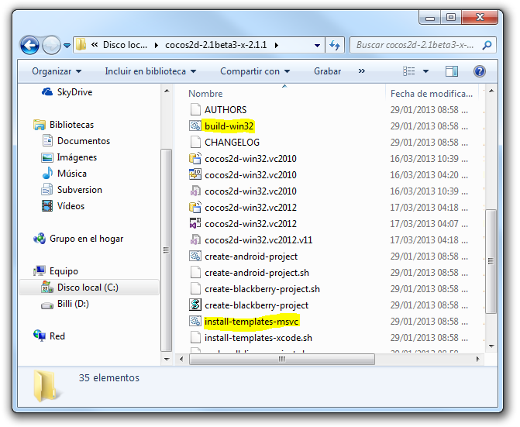Toggle the preview pane icon

tap(452, 71)
